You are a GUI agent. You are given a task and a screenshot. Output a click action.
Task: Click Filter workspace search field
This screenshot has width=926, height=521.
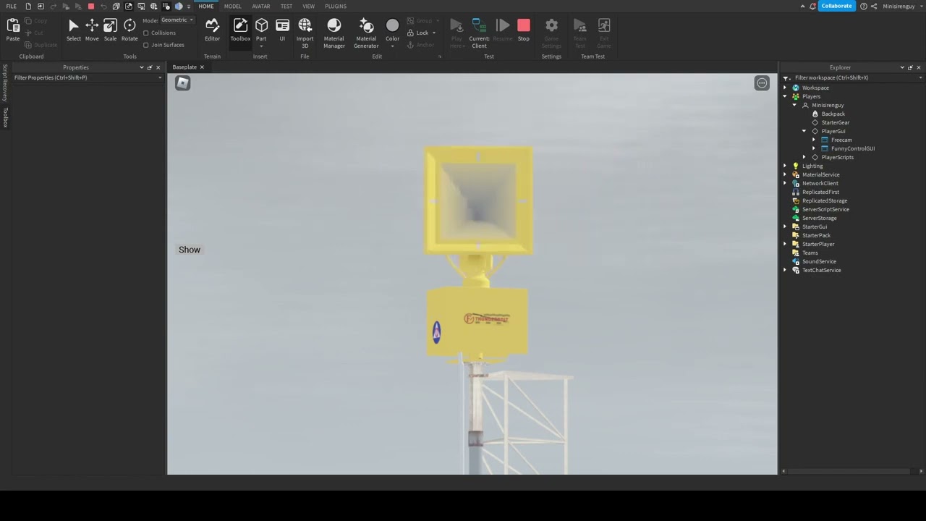[x=854, y=77]
